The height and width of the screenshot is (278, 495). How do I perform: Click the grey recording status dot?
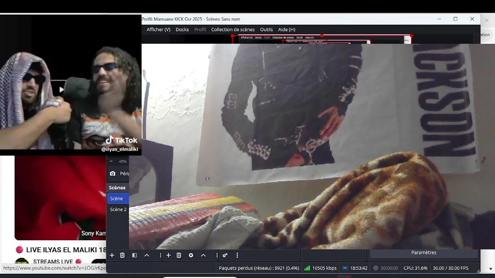[x=376, y=268]
